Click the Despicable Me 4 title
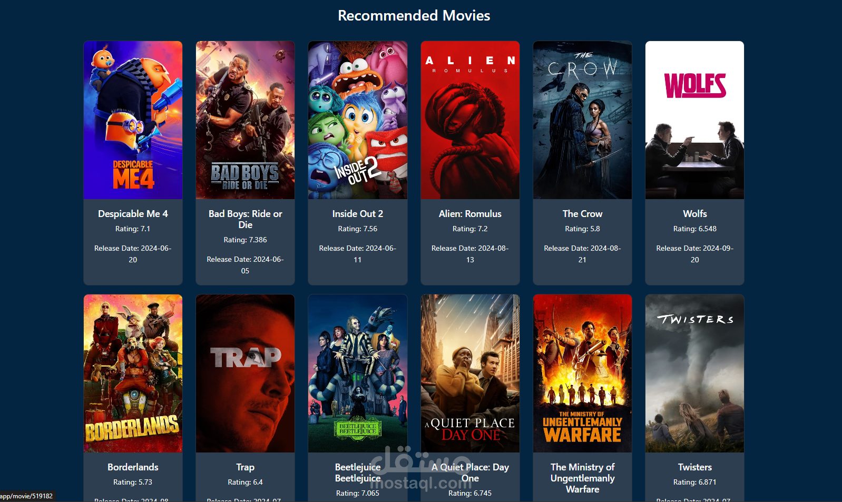This screenshot has width=842, height=502. point(133,214)
